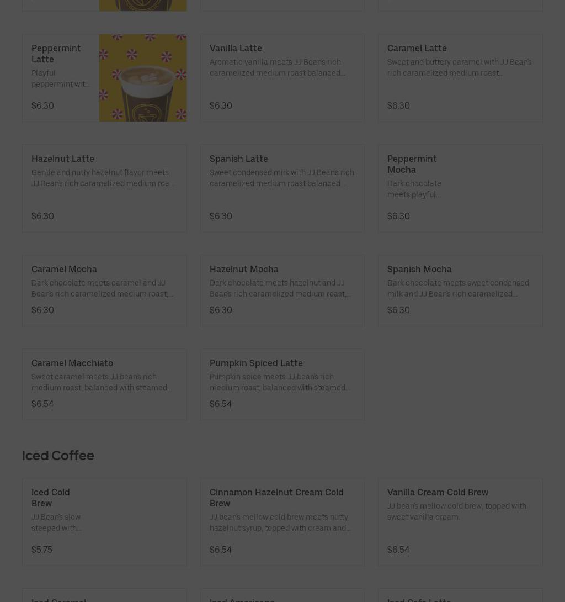The image size is (565, 602).
Task: Select the Pumpkin Spiced Latte card
Action: pyautogui.click(x=282, y=384)
